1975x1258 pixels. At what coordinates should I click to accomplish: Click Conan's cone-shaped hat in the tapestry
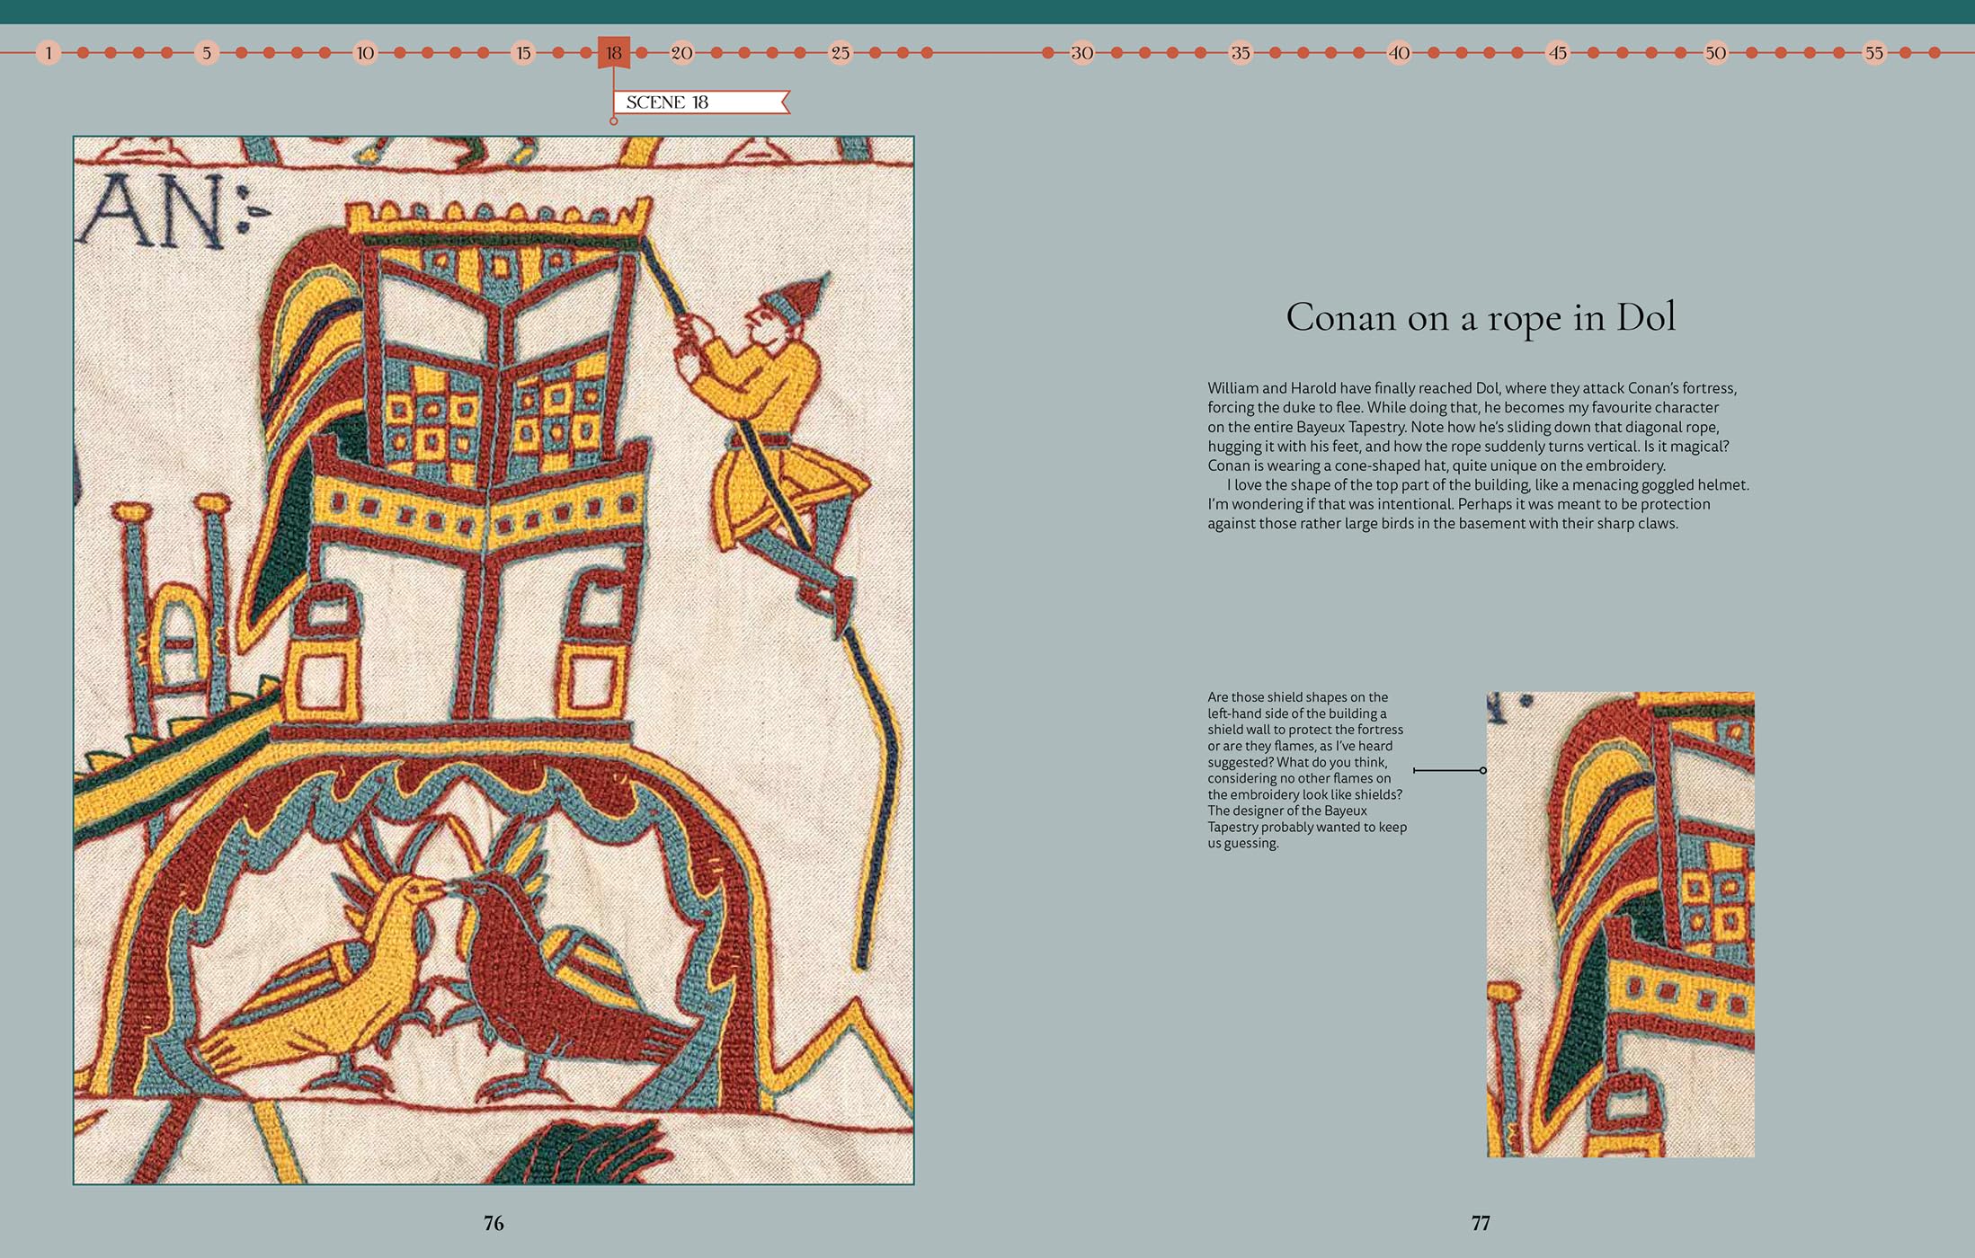pyautogui.click(x=795, y=298)
